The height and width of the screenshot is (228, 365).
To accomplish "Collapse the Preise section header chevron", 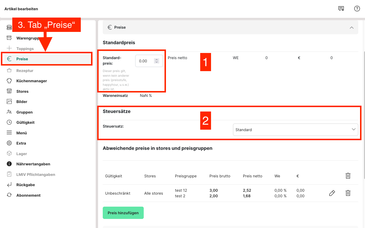I will [352, 28].
